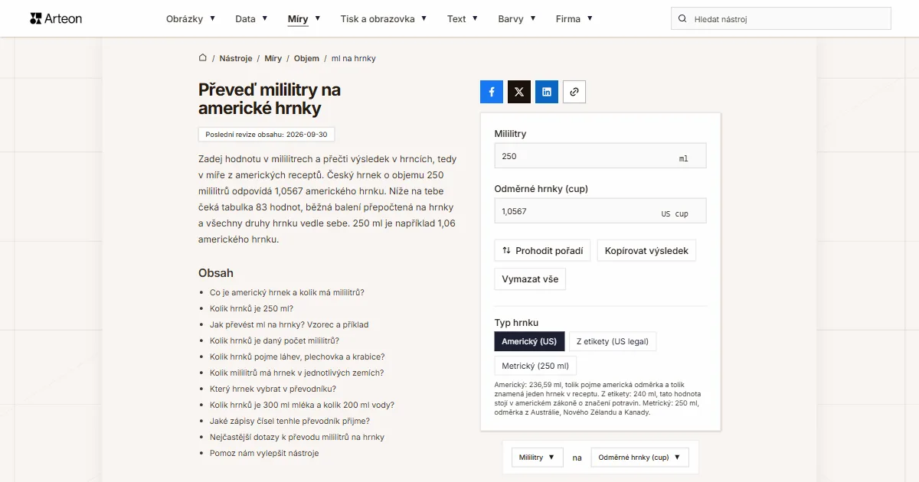
Task: Click the search magnifier icon
Action: pos(682,18)
